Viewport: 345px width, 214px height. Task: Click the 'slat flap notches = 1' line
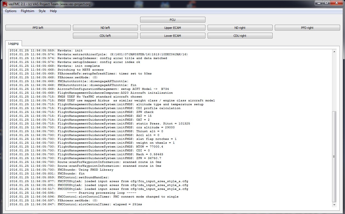93,139
